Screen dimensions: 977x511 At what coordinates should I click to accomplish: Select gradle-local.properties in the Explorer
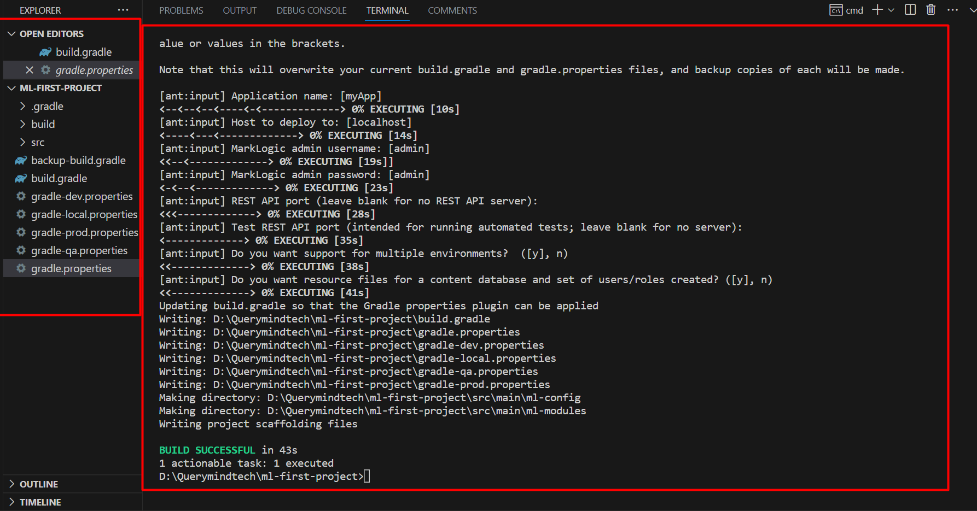click(x=84, y=214)
